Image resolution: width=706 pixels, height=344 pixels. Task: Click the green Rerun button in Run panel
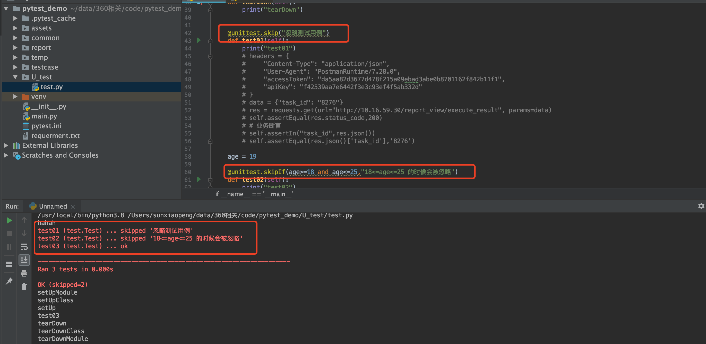pos(9,220)
